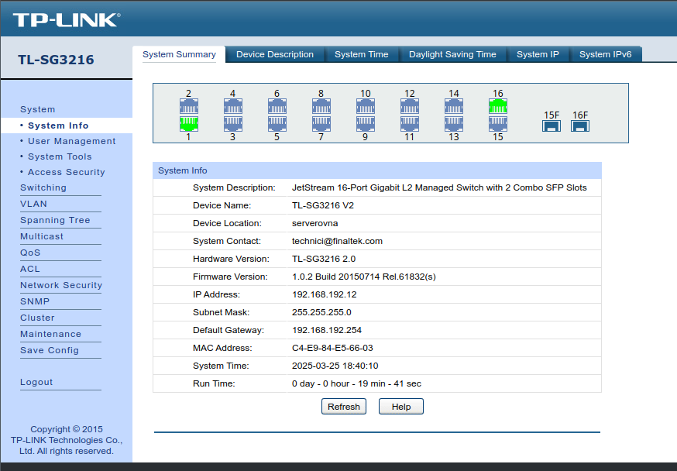This screenshot has height=471, width=677.
Task: Open the Help page
Action: tap(400, 406)
